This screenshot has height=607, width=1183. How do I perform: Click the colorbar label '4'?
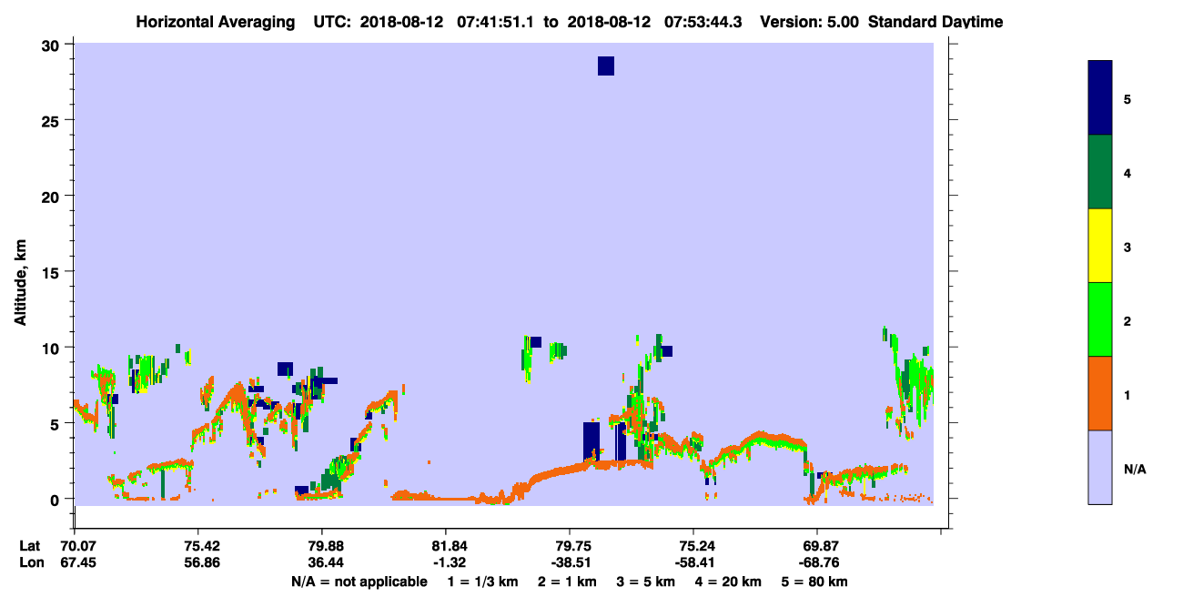point(1127,173)
